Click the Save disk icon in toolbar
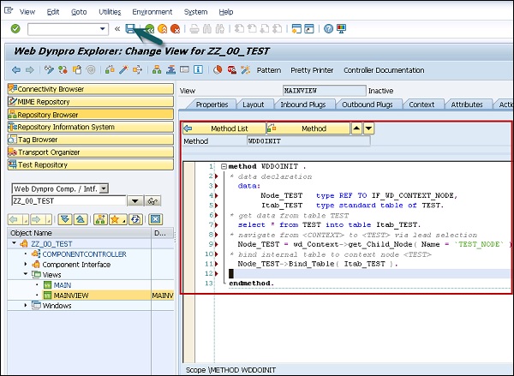Viewport: 514px width, 376px height. click(x=130, y=29)
